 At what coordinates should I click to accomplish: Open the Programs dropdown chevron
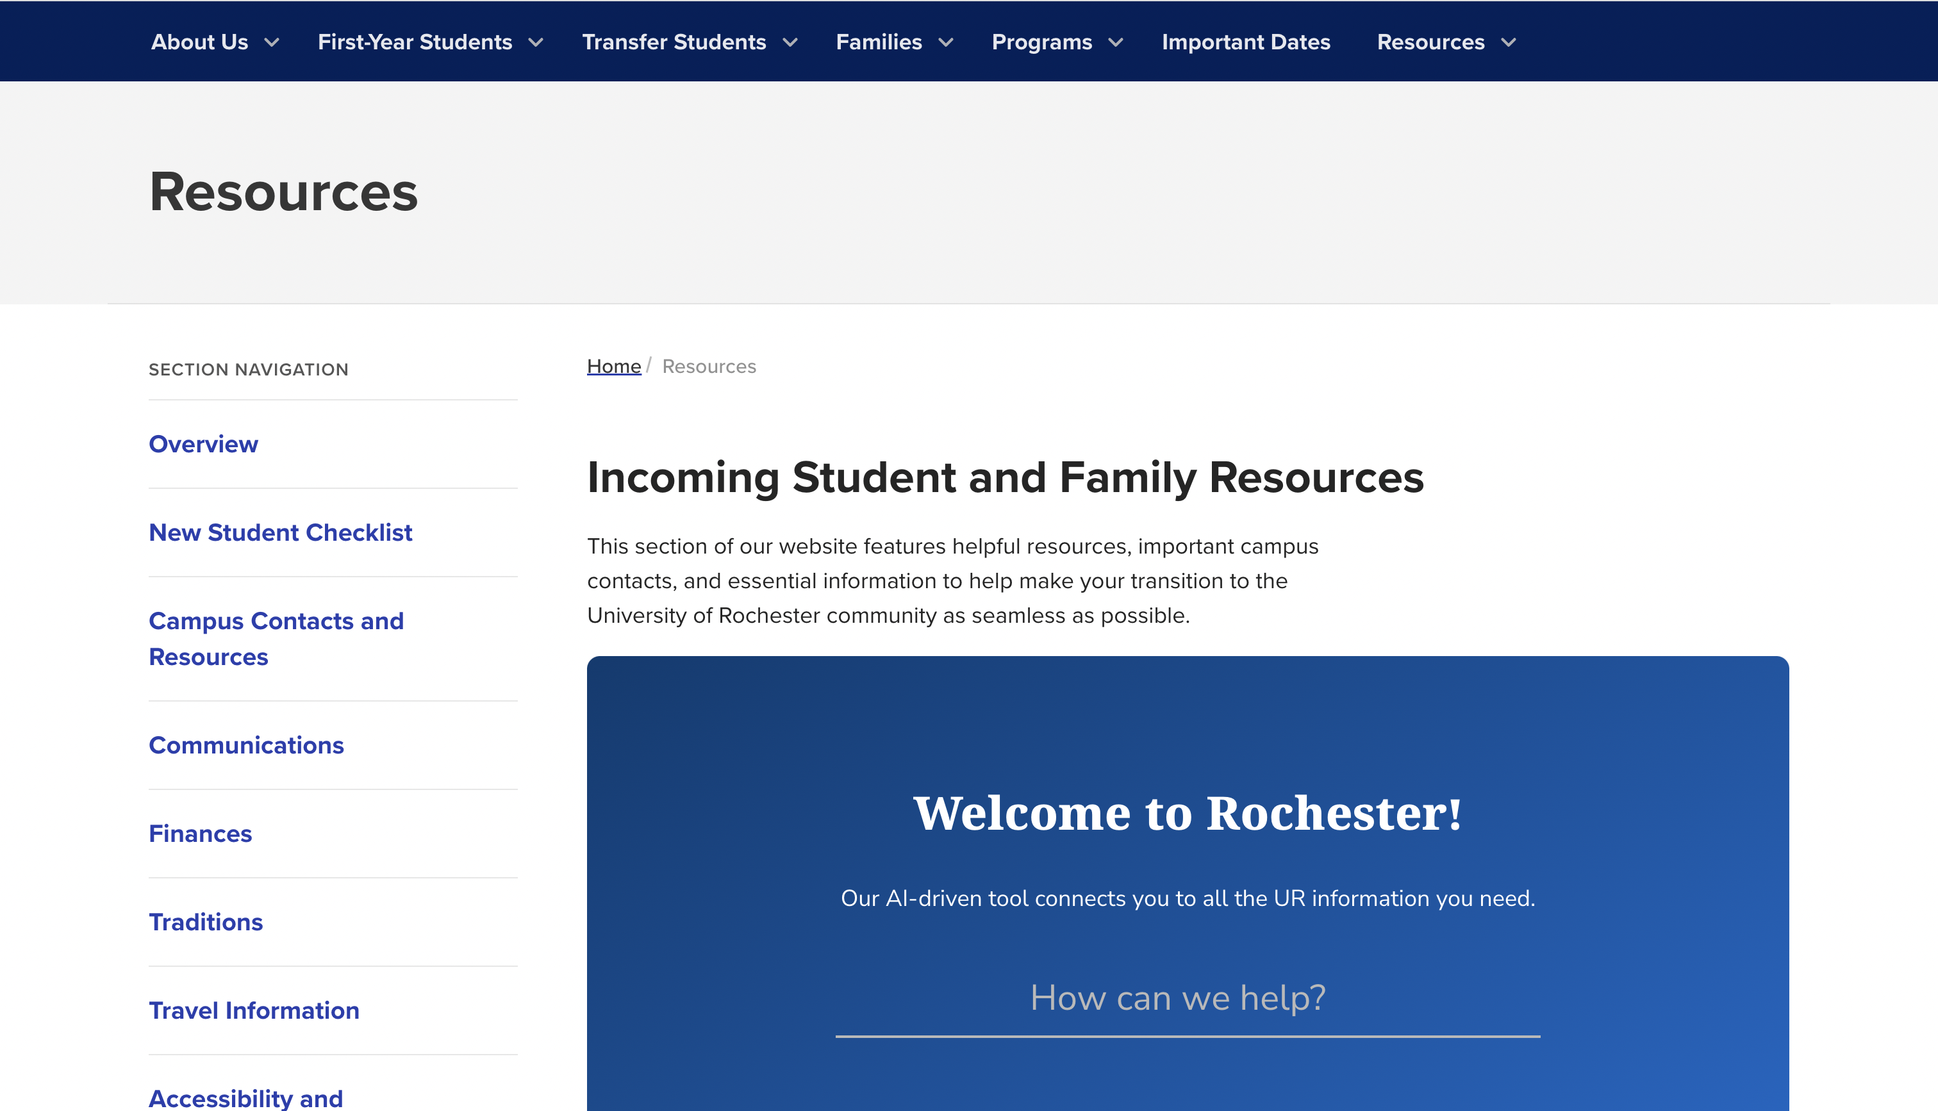point(1116,43)
